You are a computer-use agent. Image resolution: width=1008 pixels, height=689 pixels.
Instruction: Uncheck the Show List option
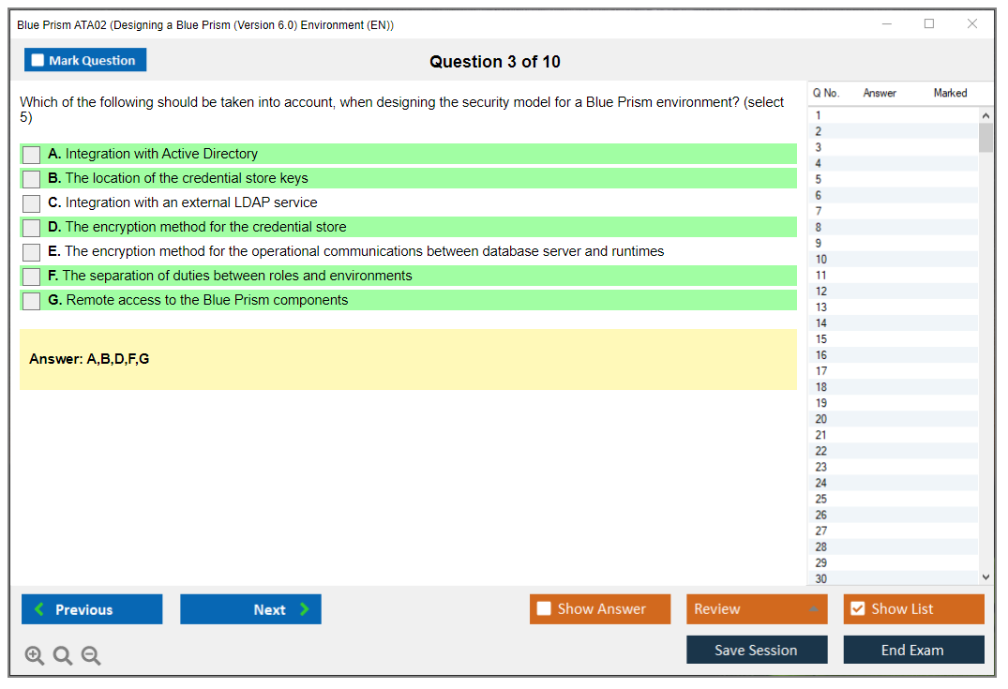click(x=857, y=609)
